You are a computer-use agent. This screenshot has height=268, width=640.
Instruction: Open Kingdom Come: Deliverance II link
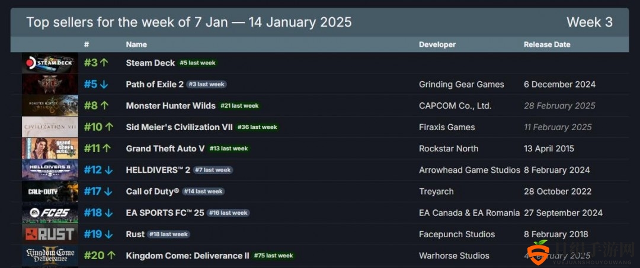187,256
